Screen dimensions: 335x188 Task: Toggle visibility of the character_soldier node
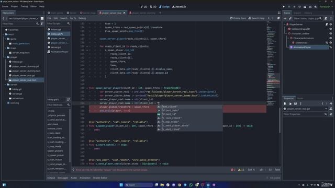pos(331,33)
